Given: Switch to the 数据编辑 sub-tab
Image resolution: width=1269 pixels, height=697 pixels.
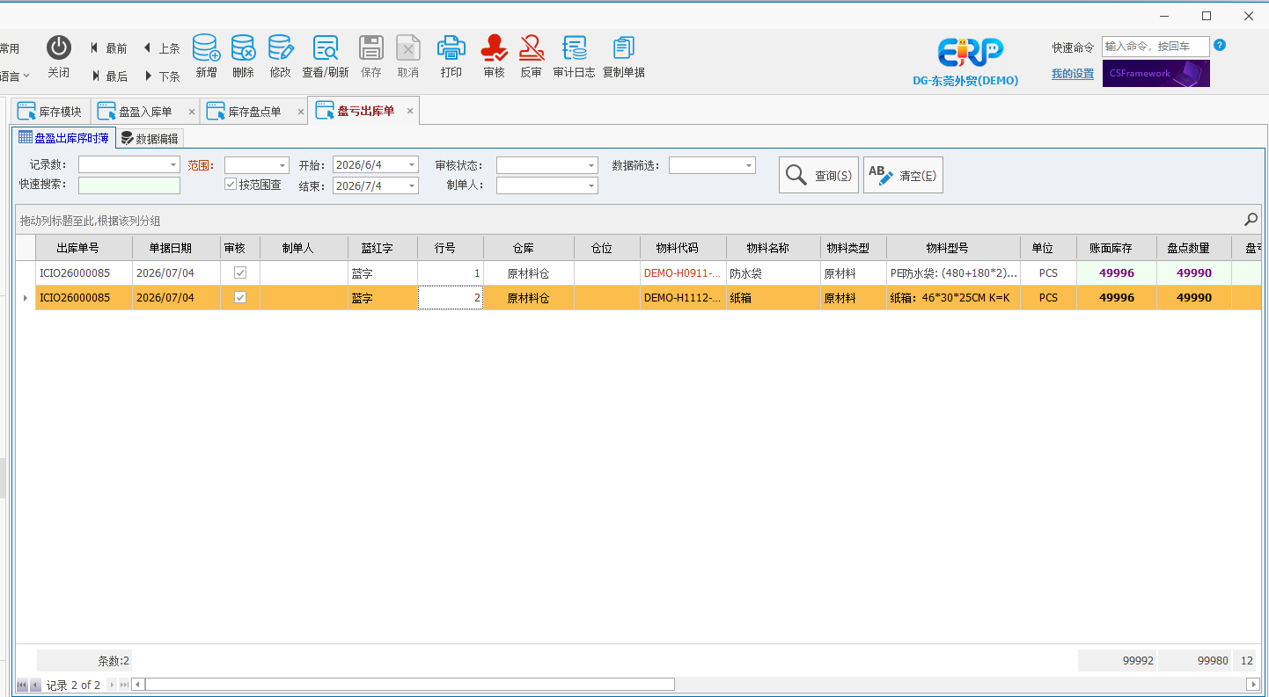Looking at the screenshot, I should coord(150,138).
